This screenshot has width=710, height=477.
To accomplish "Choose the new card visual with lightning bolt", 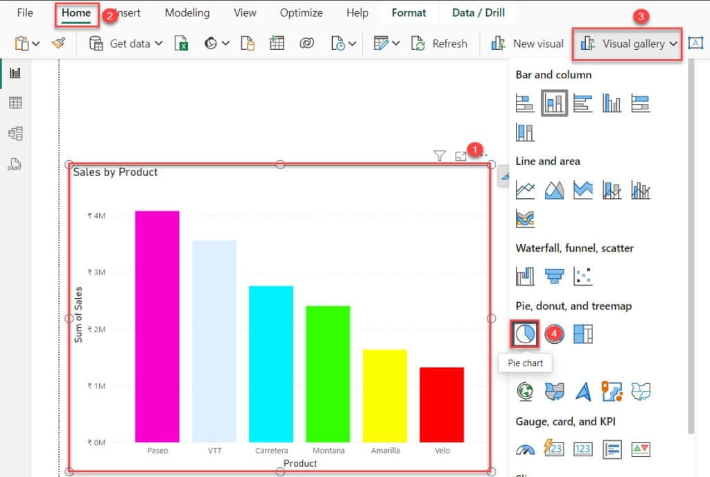I will [554, 449].
